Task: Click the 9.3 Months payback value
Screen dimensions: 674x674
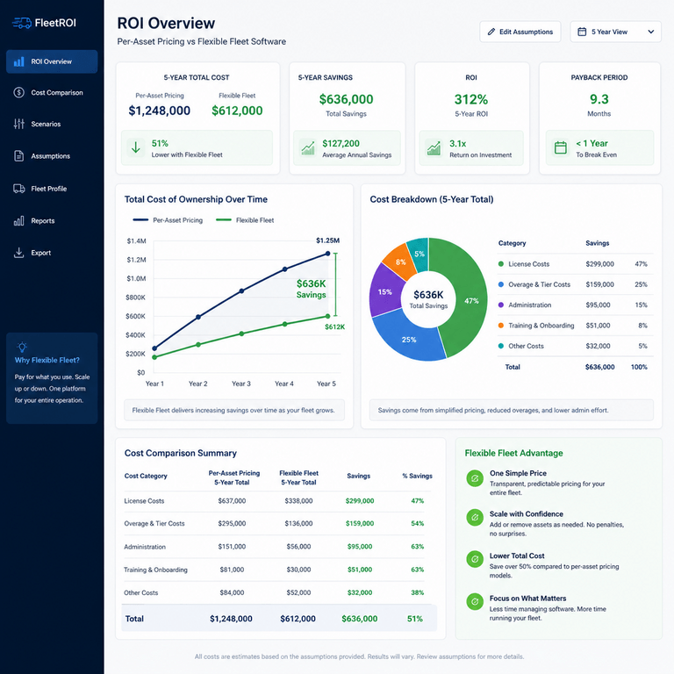Action: pos(599,99)
